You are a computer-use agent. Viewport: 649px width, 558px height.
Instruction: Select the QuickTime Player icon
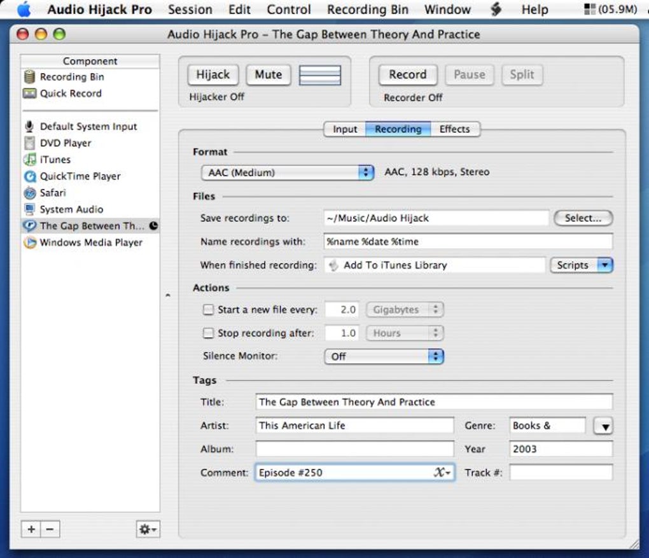(29, 176)
